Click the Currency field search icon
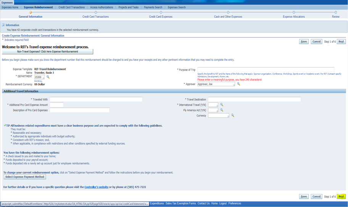 [233, 115]
